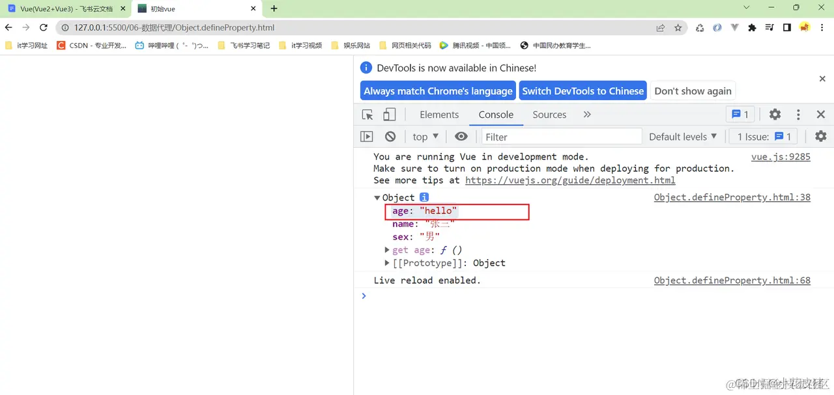This screenshot has height=395, width=834.
Task: Close the DevTools panel
Action: point(821,115)
